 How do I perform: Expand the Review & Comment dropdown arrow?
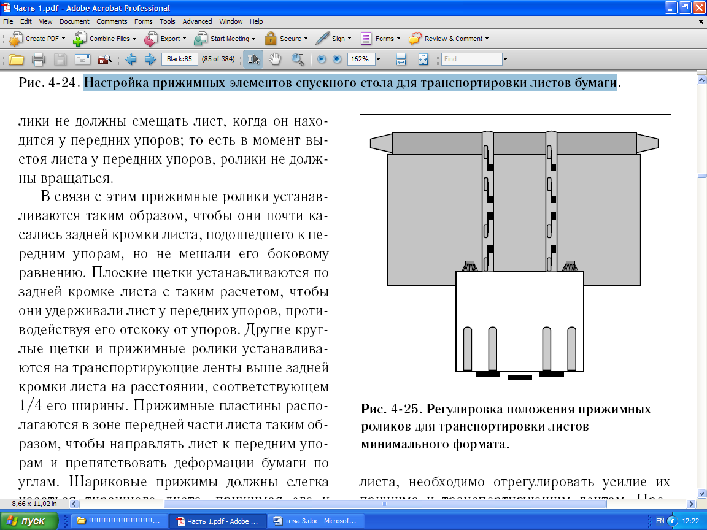pos(487,39)
